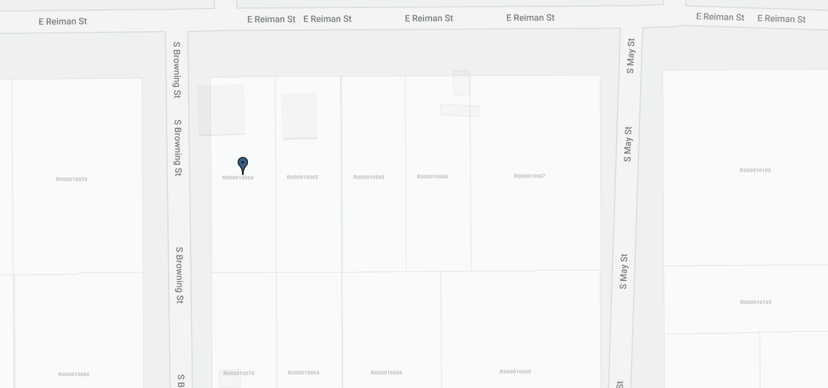828x388 pixels.
Task: Select parcel label R000010064
Action: click(x=238, y=178)
